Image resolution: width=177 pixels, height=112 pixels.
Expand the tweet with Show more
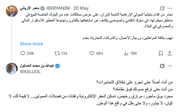pyautogui.click(x=32, y=44)
